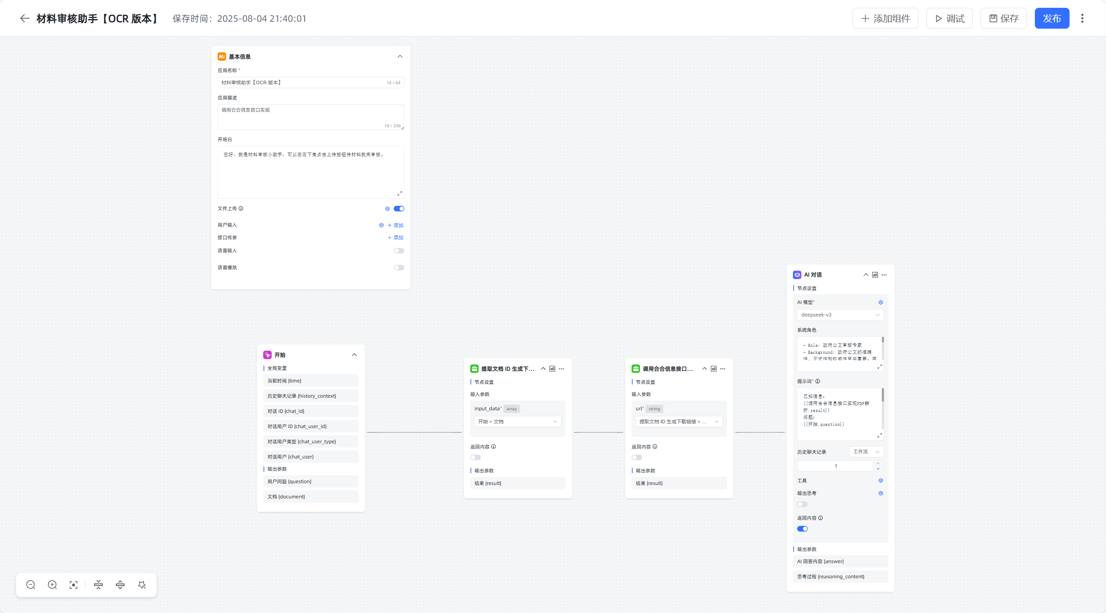Click the auto-layout beautify icon
This screenshot has height=613, width=1106.
click(142, 585)
